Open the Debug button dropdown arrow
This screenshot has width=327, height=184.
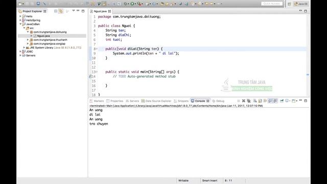click(128, 4)
